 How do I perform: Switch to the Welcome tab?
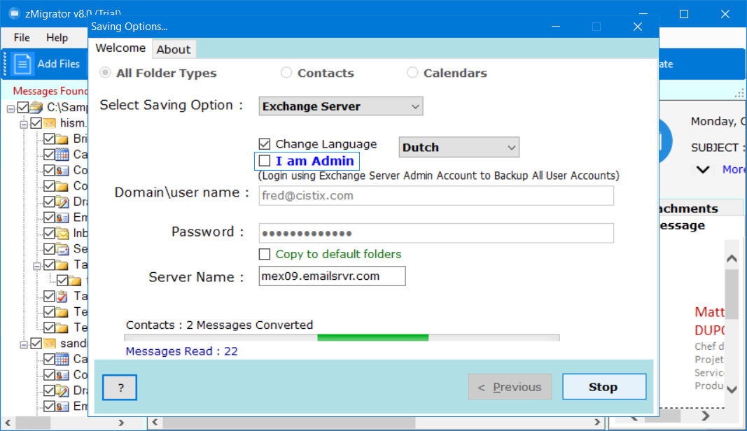coord(120,48)
